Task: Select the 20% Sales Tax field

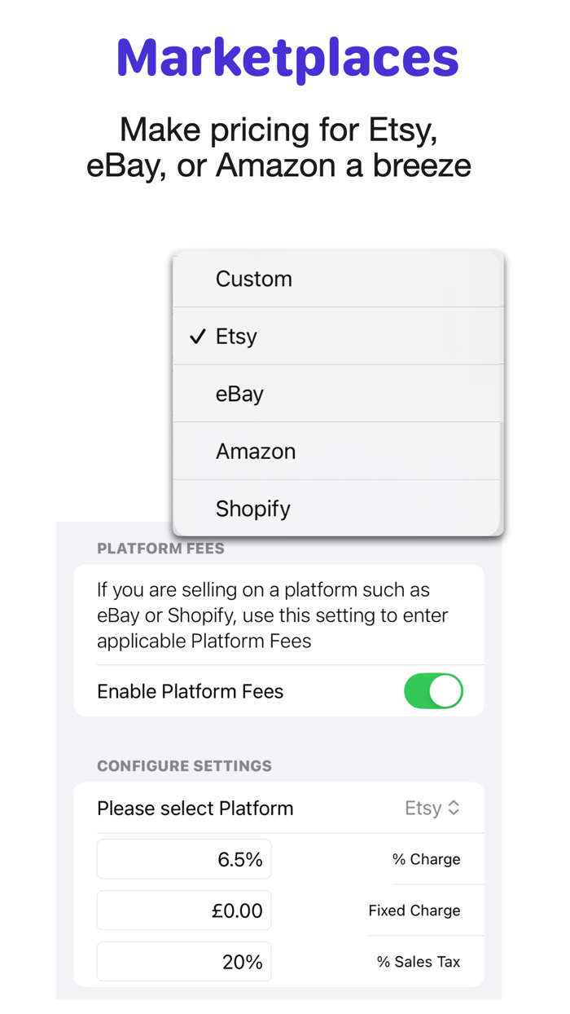Action: pos(183,961)
